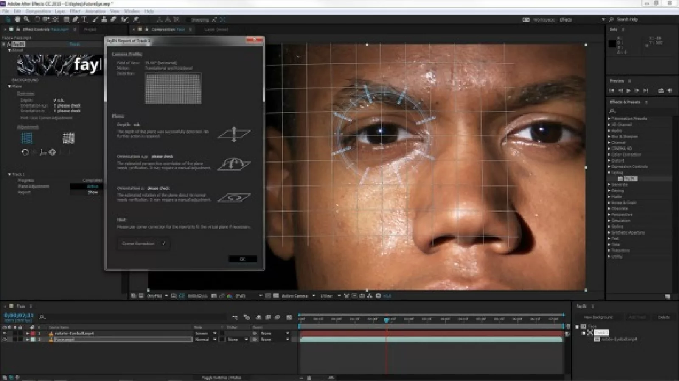Select the Pen tool in toolbar
The width and height of the screenshot is (679, 381).
tap(76, 19)
